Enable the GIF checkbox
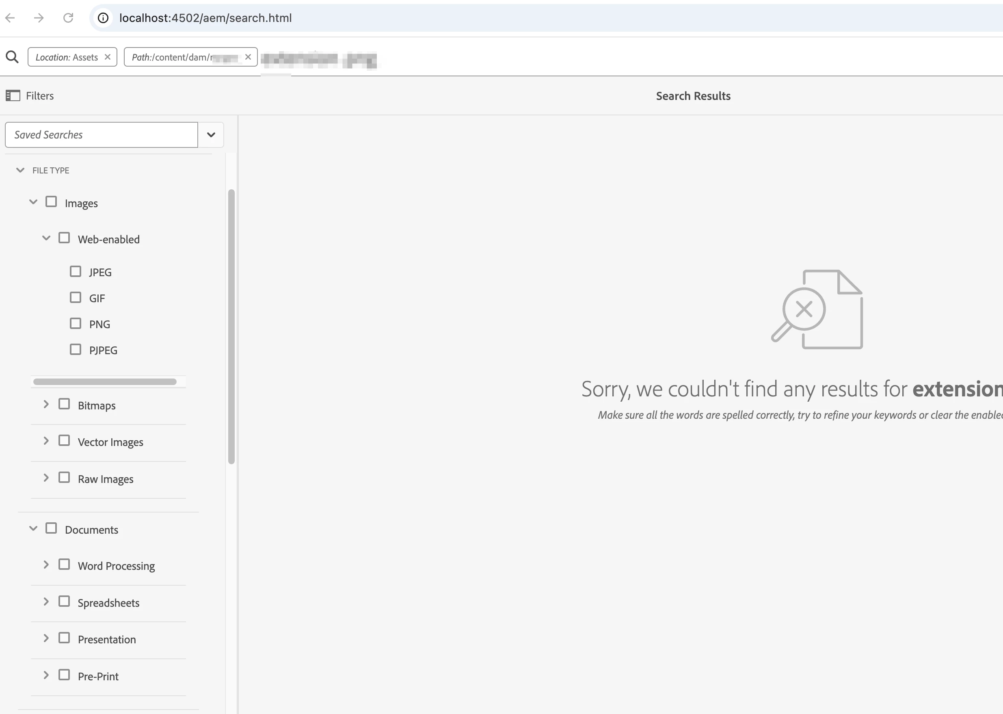1003x714 pixels. point(76,298)
